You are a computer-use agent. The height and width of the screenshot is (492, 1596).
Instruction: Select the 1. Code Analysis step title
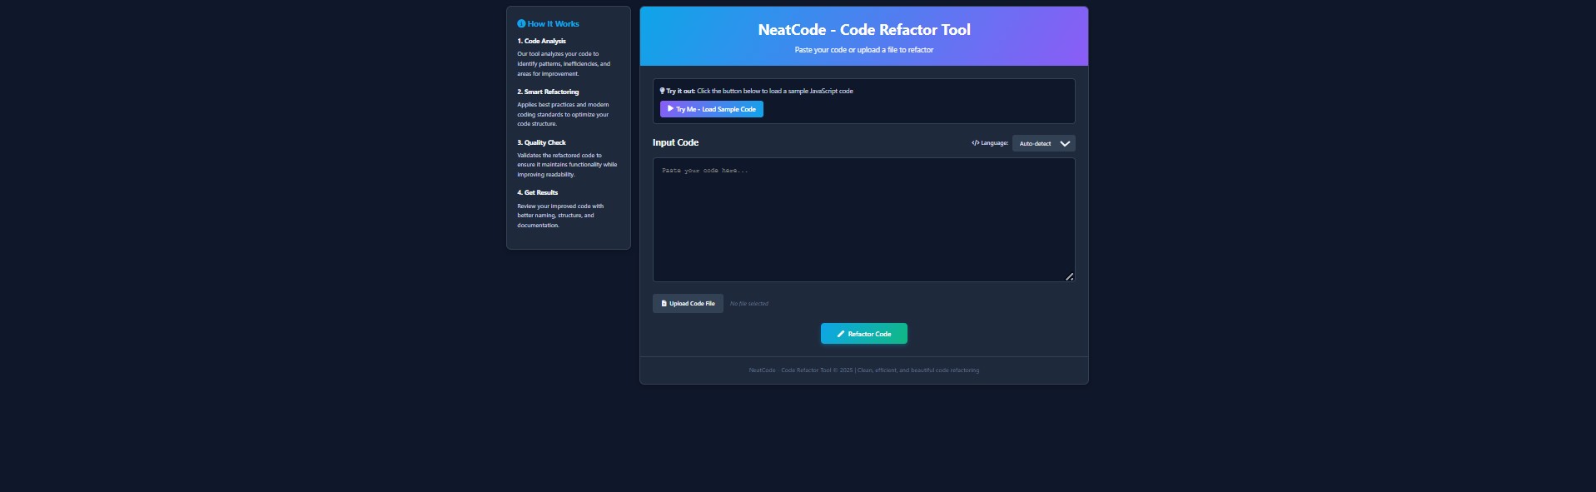(541, 41)
